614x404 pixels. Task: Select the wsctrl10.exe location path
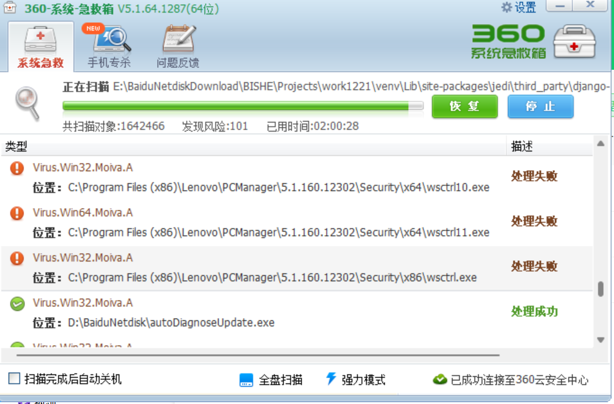click(279, 188)
